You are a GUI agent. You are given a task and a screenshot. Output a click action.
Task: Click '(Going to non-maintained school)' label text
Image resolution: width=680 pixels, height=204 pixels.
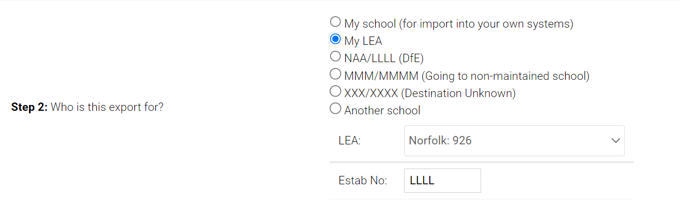click(505, 76)
